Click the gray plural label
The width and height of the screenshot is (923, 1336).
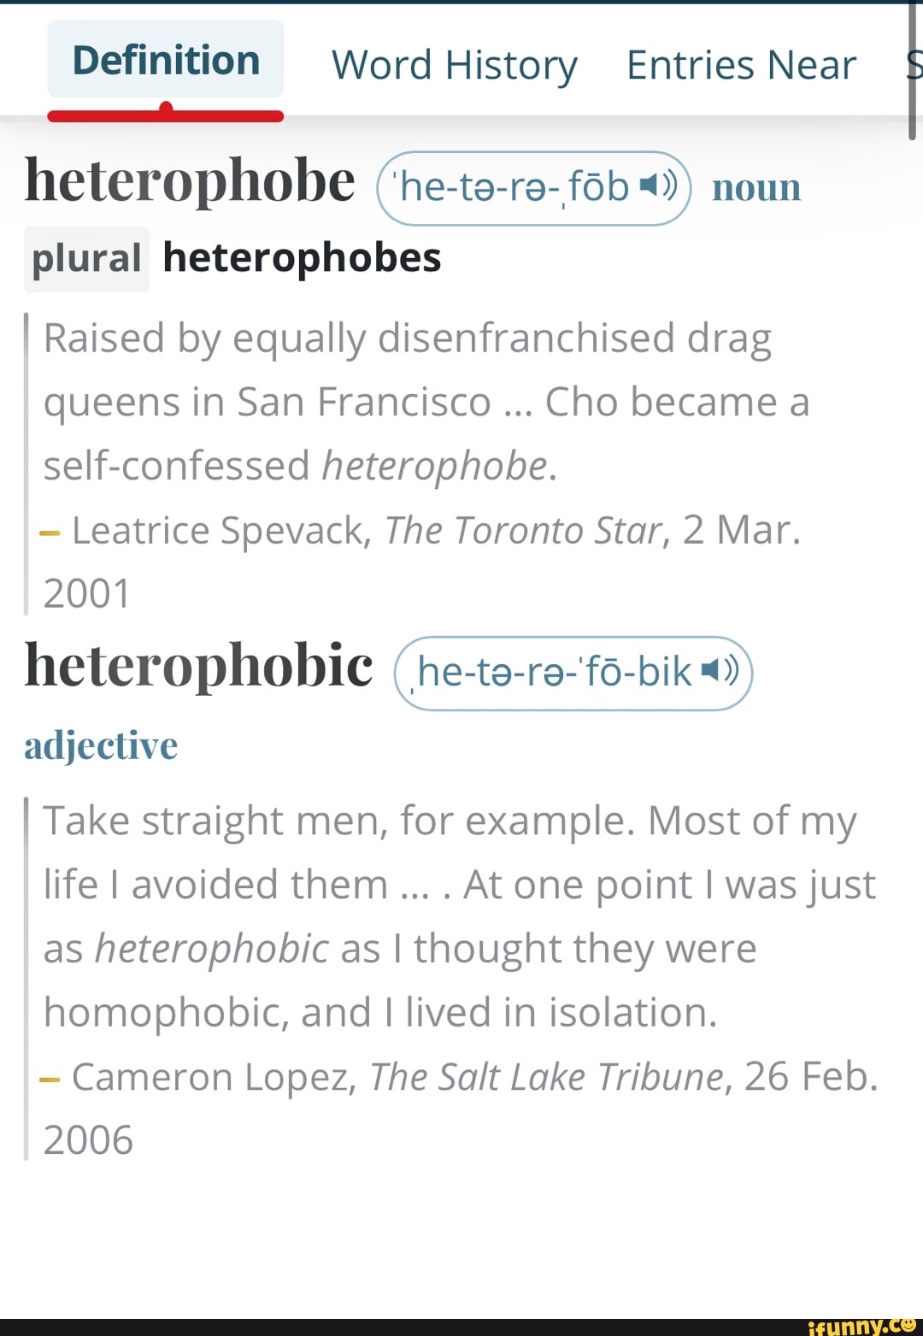(86, 259)
